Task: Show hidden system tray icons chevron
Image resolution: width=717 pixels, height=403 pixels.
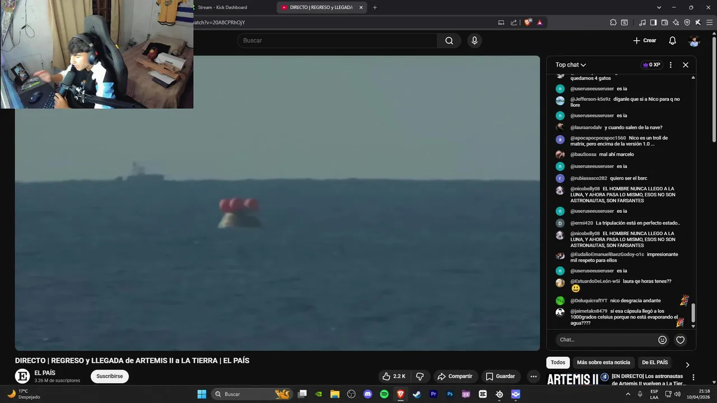Action: [x=627, y=394]
